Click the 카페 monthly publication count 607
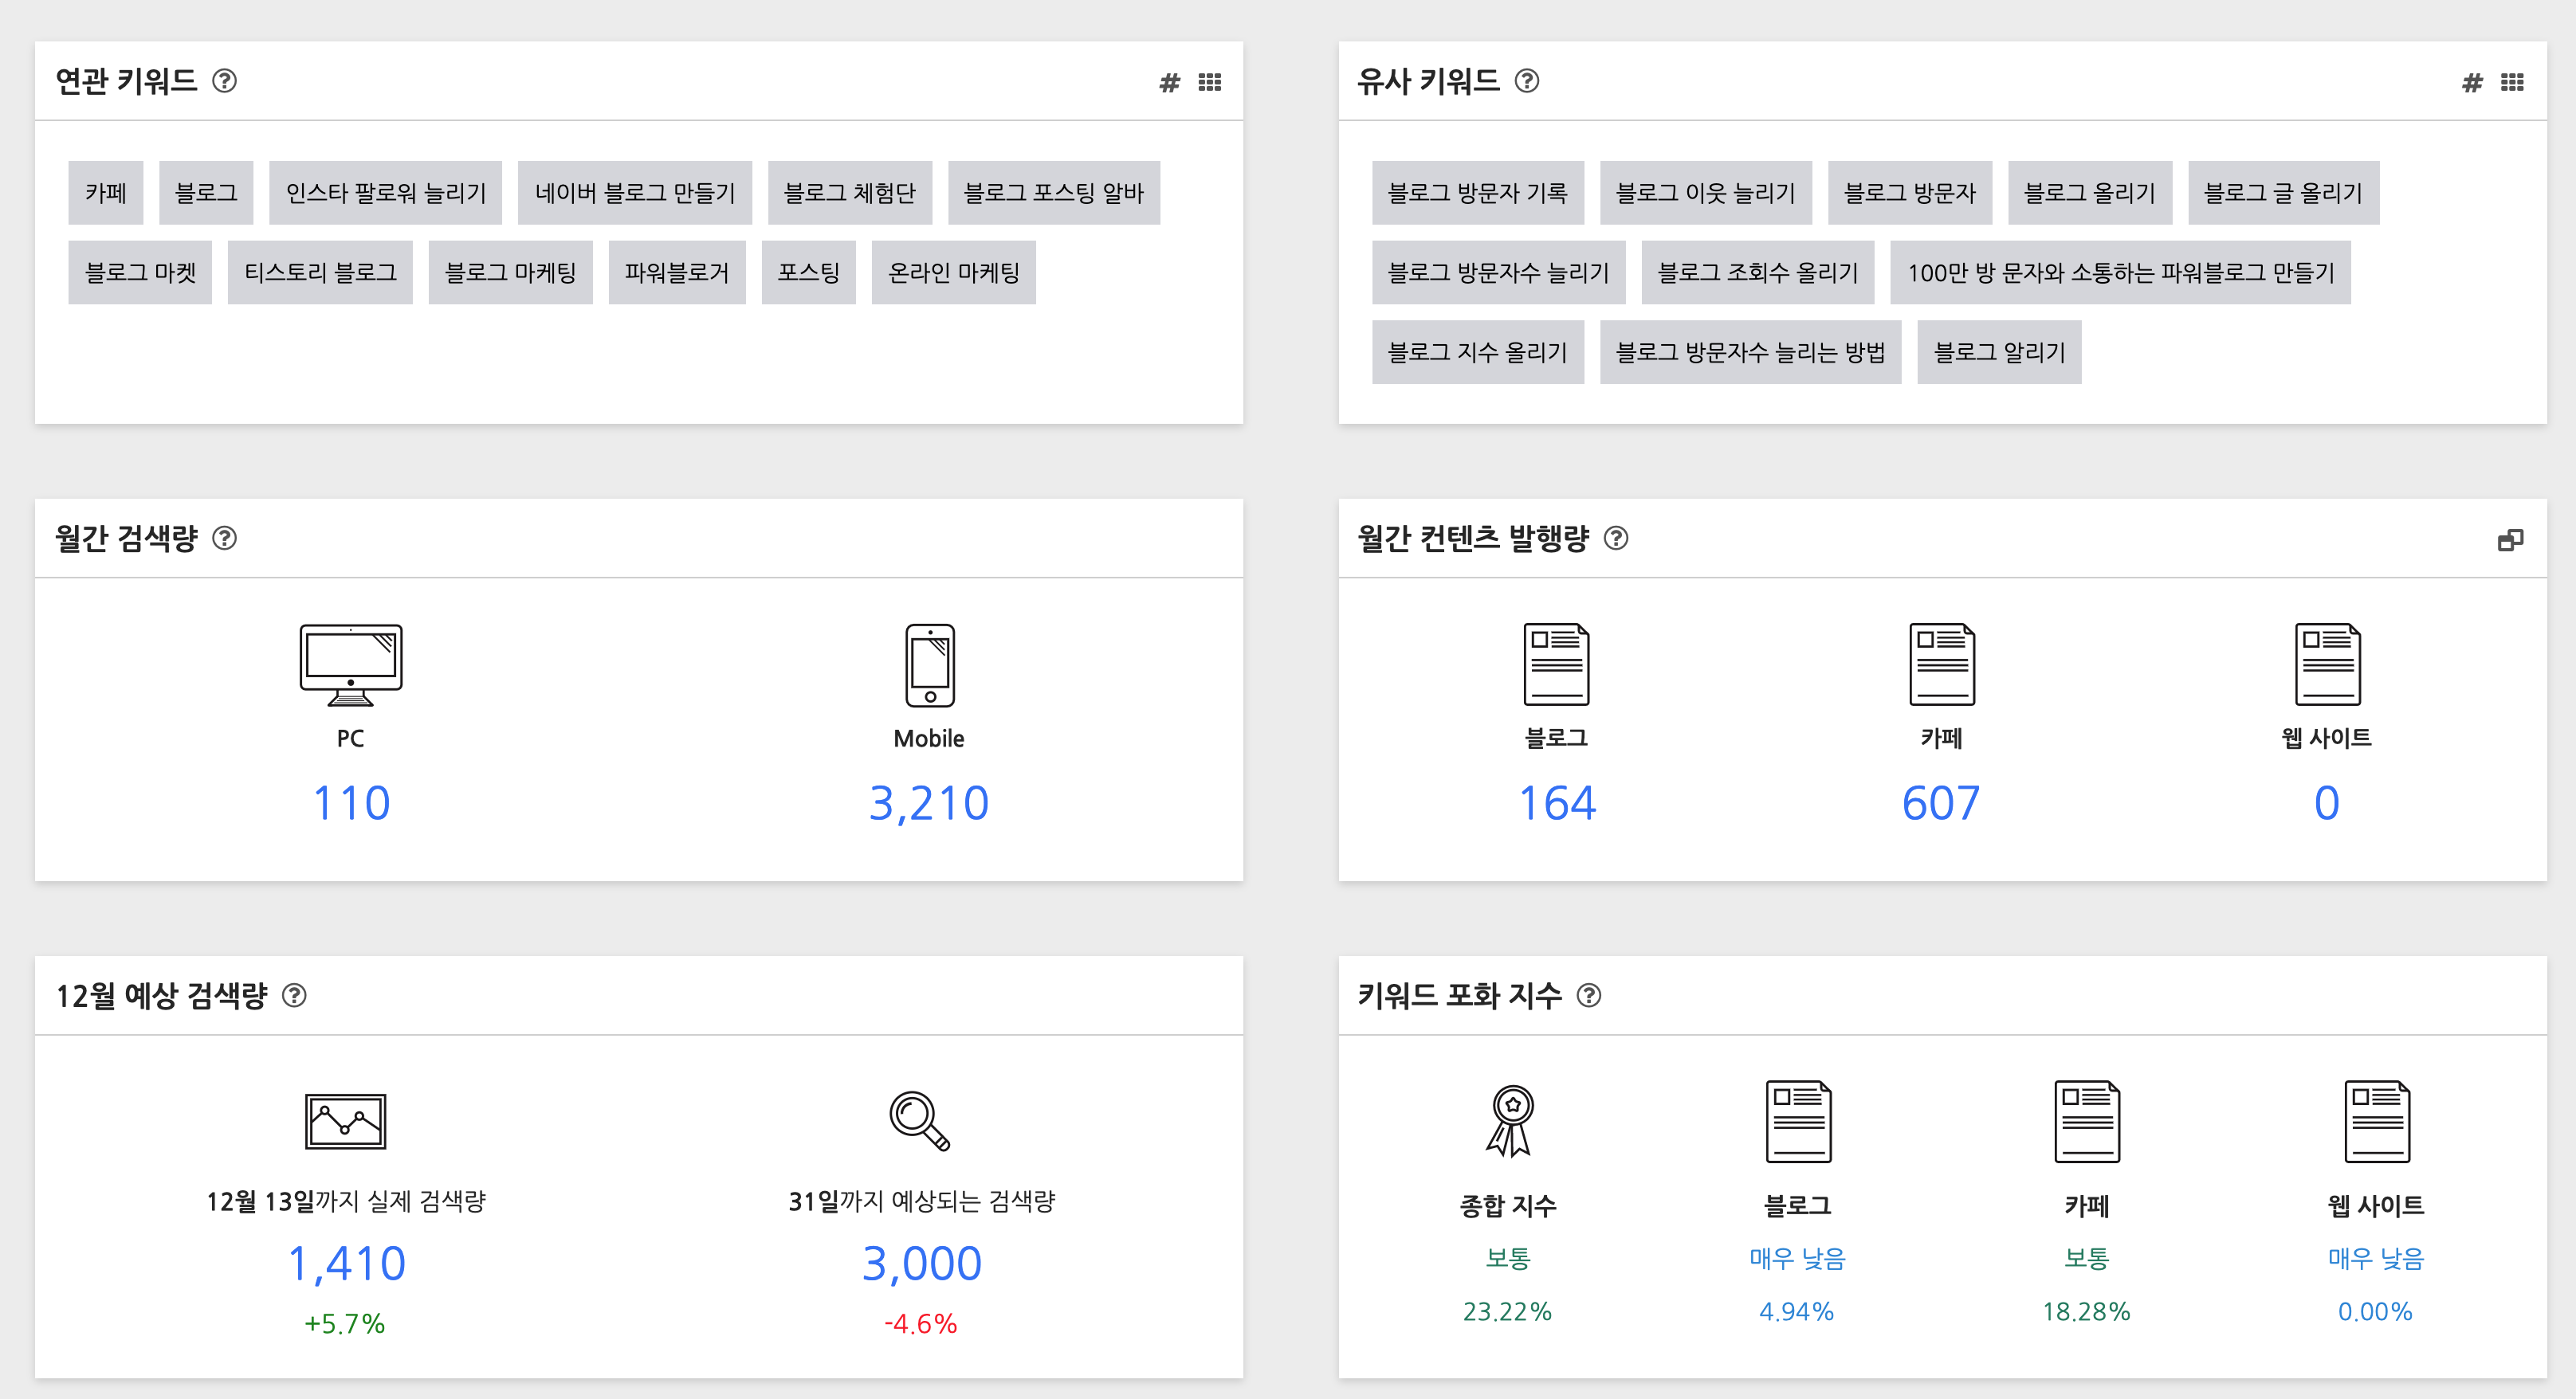This screenshot has height=1399, width=2576. tap(1940, 803)
